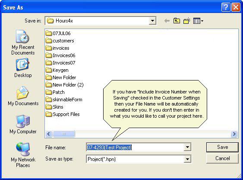Open My Documents shortcut
243x180 pixels.
point(23,96)
